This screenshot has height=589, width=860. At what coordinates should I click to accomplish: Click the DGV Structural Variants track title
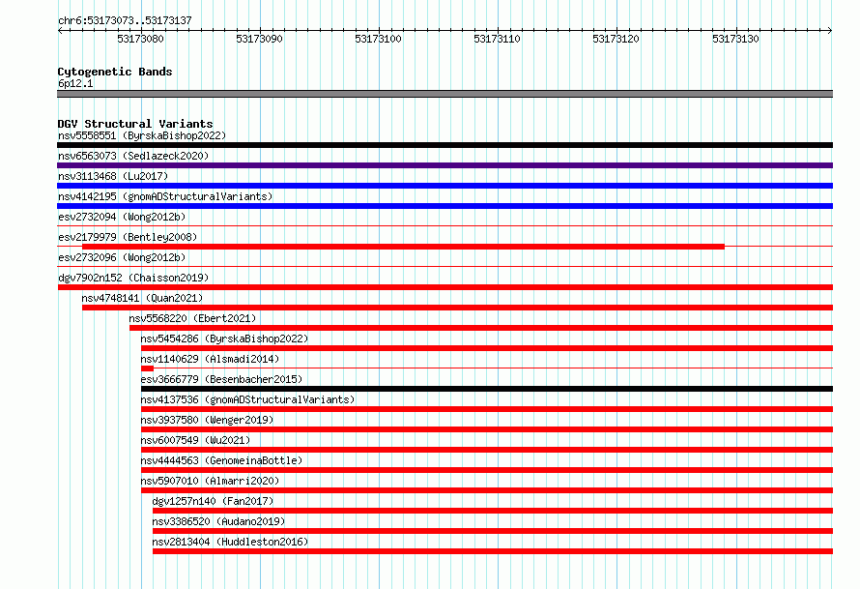(x=135, y=124)
